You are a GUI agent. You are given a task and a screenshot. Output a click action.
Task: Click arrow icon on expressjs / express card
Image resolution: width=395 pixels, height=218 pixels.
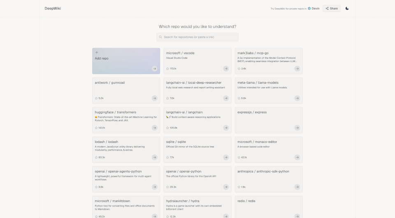coord(297,128)
